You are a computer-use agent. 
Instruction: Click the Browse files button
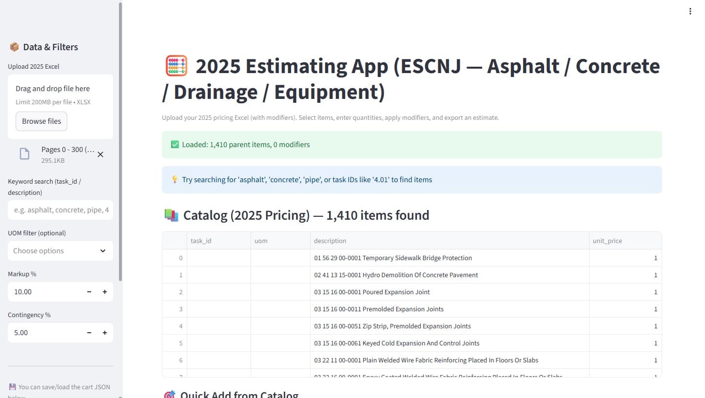click(x=41, y=121)
